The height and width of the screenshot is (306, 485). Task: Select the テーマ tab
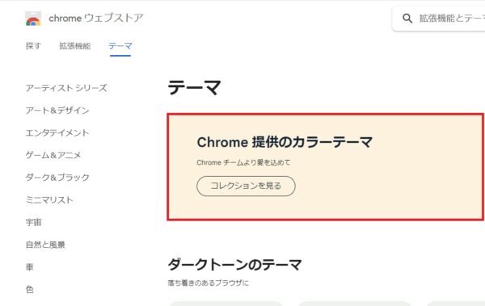[x=120, y=46]
